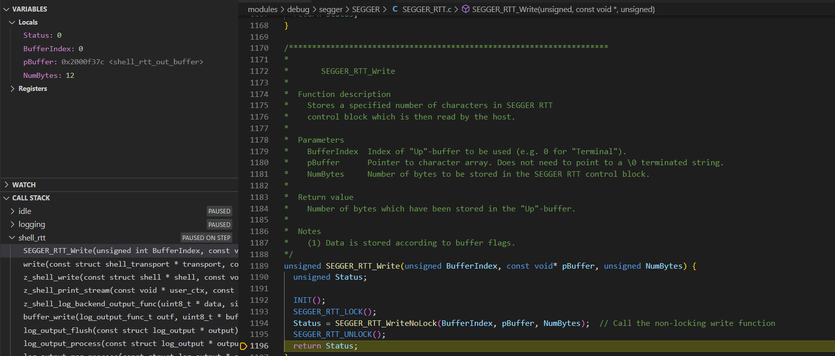Collapse the Locals scope
Viewport: 835px width, 356px height.
point(12,22)
